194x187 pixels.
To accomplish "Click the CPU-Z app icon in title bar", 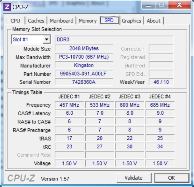I will point(7,7).
